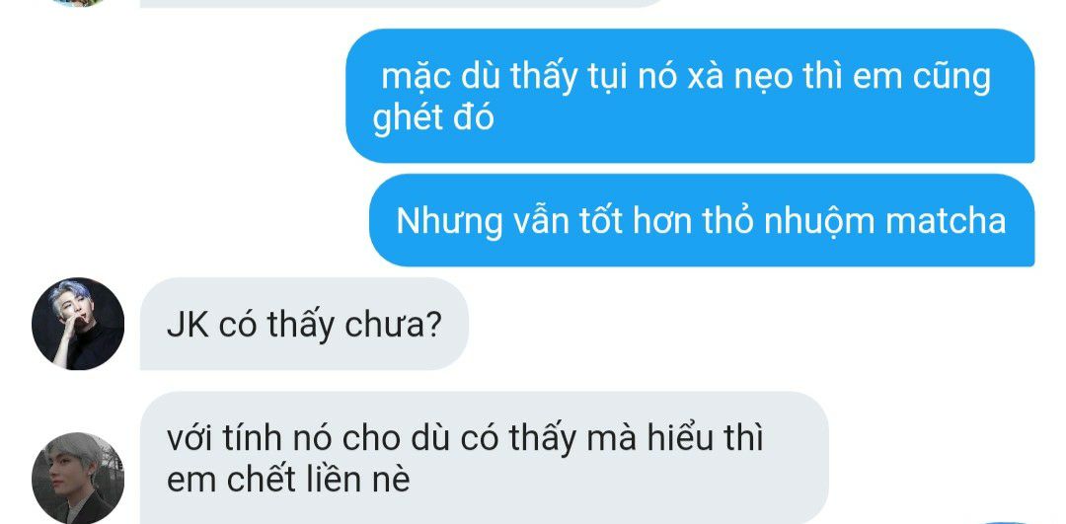Select the 'Nhưng vẫn tốt hơn thỏ nhuộm matcha' bubble
The image size is (1066, 524).
pyautogui.click(x=702, y=220)
